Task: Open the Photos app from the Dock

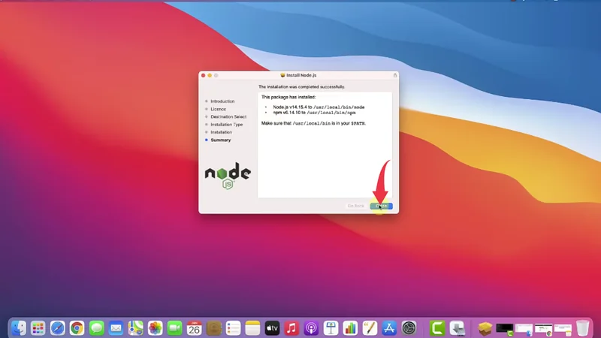Action: pyautogui.click(x=156, y=327)
